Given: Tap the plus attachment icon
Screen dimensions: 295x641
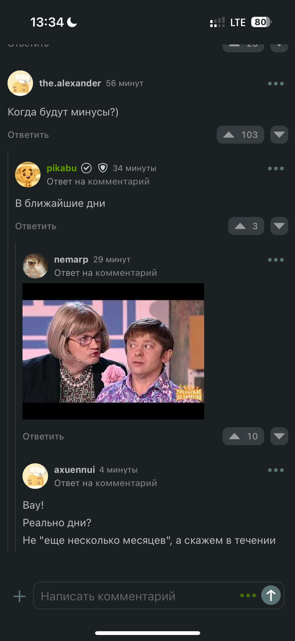Looking at the screenshot, I should (20, 596).
